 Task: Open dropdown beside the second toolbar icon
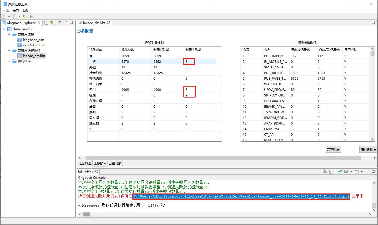19,17
